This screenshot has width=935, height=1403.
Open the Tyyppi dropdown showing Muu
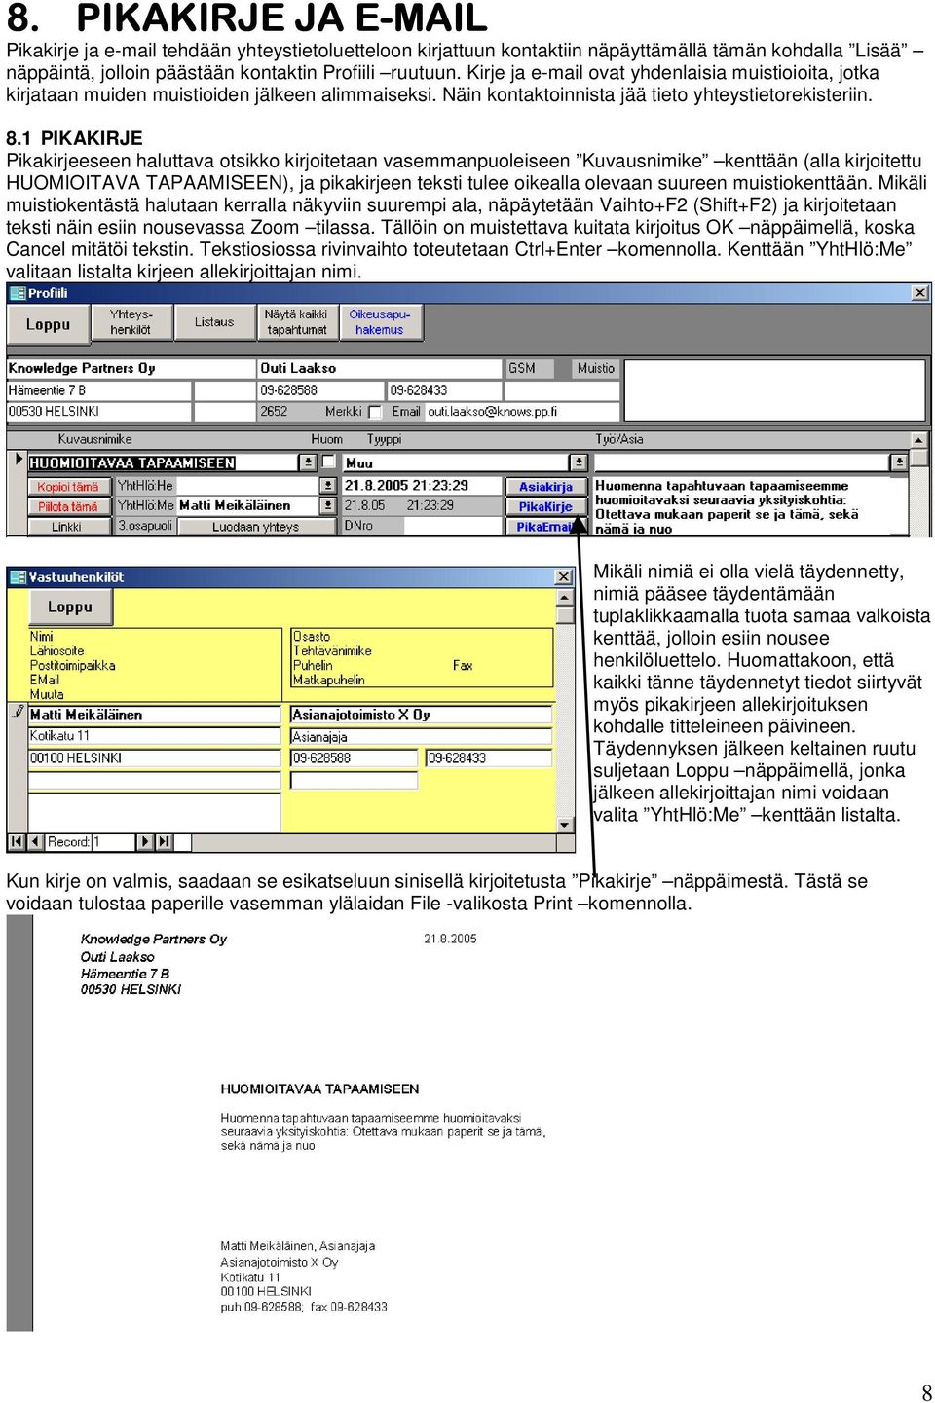[x=579, y=462]
